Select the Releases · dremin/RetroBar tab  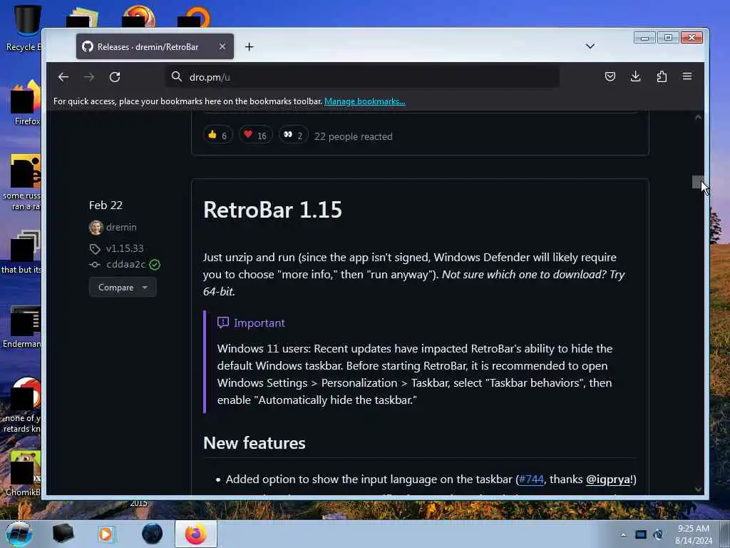(155, 46)
